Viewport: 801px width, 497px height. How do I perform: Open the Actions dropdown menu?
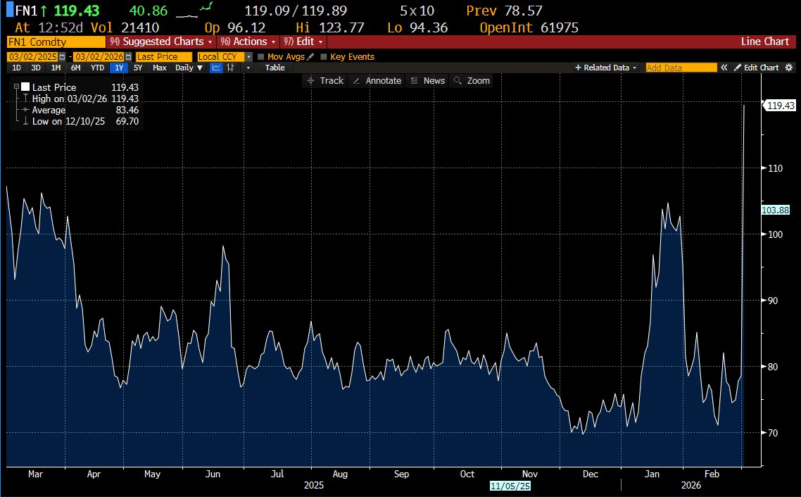click(248, 42)
